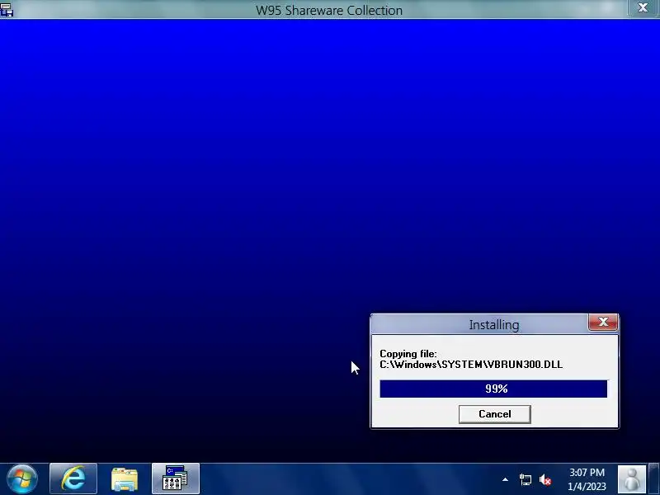
Task: Show hidden system tray icons
Action: (505, 479)
